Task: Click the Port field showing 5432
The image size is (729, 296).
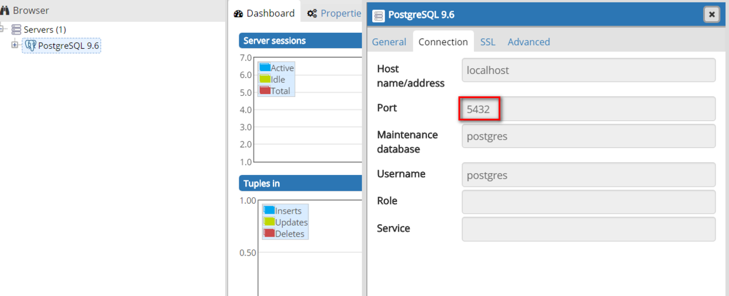Action: coord(588,109)
